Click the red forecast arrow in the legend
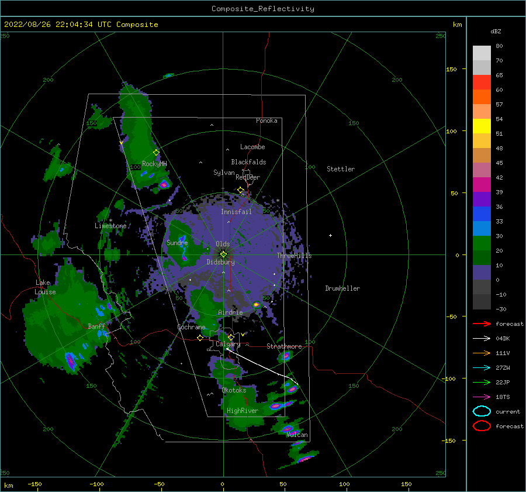The image size is (526, 492). [x=482, y=324]
